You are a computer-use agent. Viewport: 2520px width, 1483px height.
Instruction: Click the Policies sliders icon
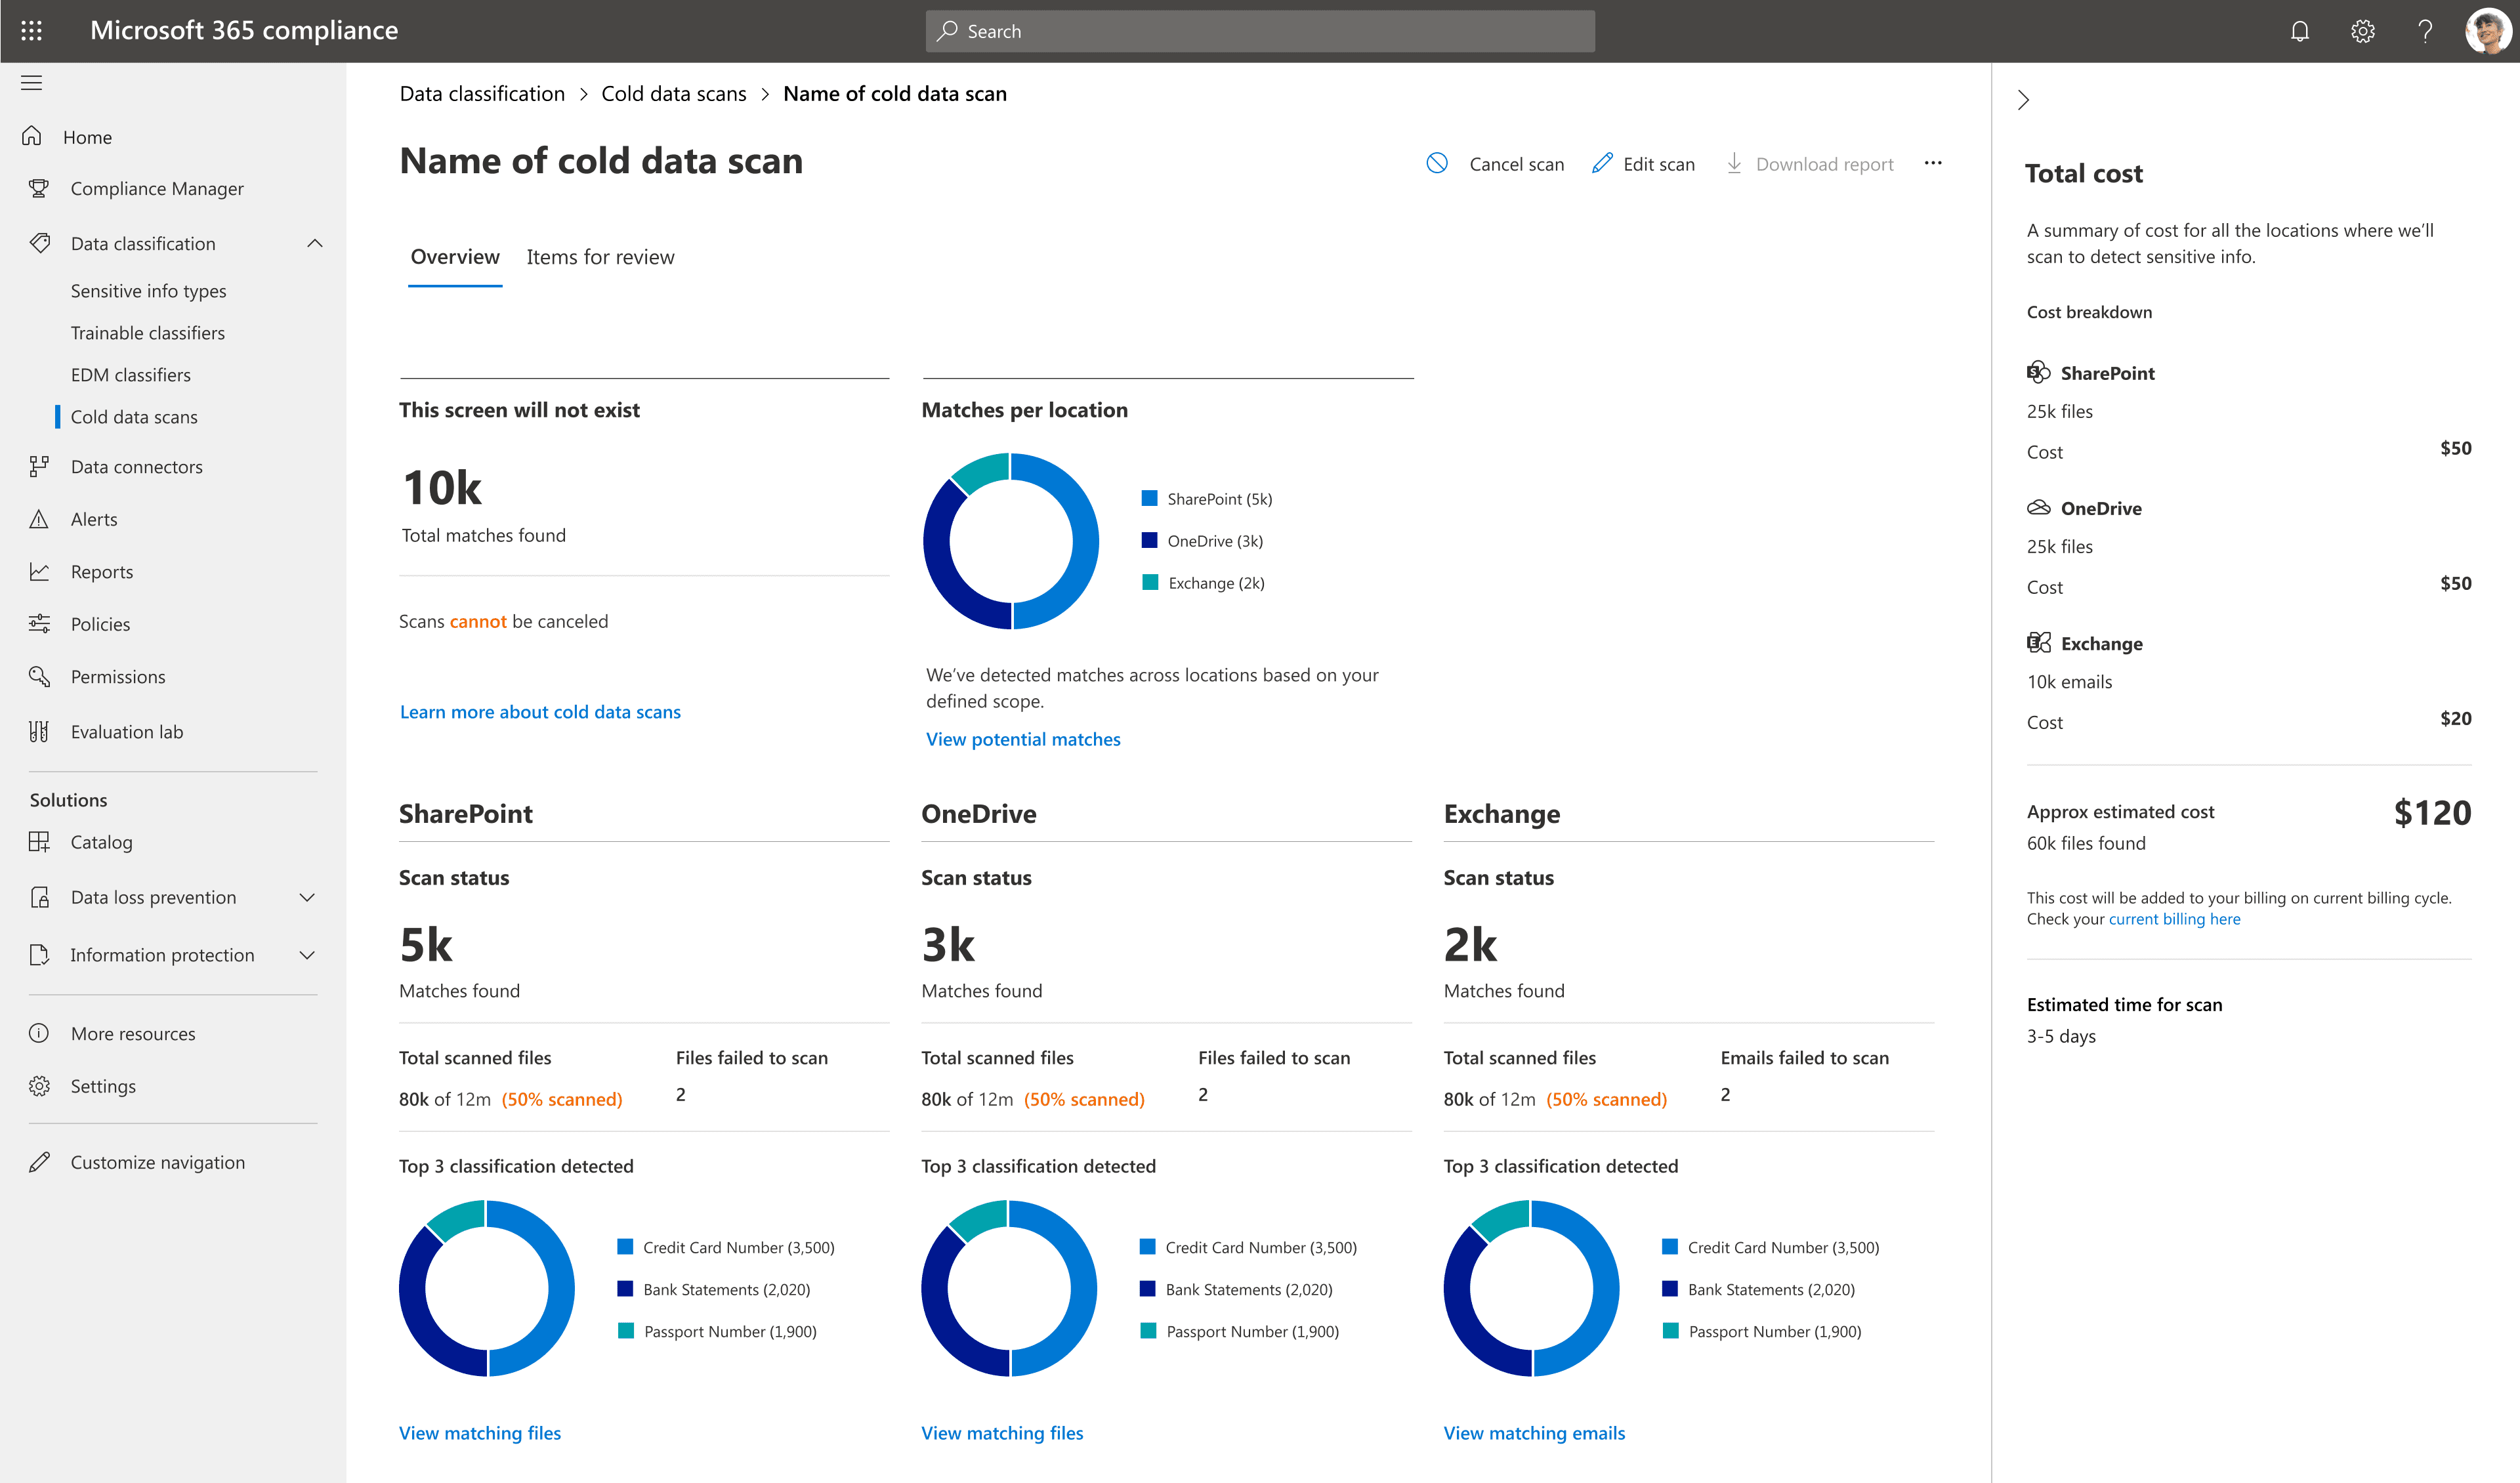pos(39,624)
